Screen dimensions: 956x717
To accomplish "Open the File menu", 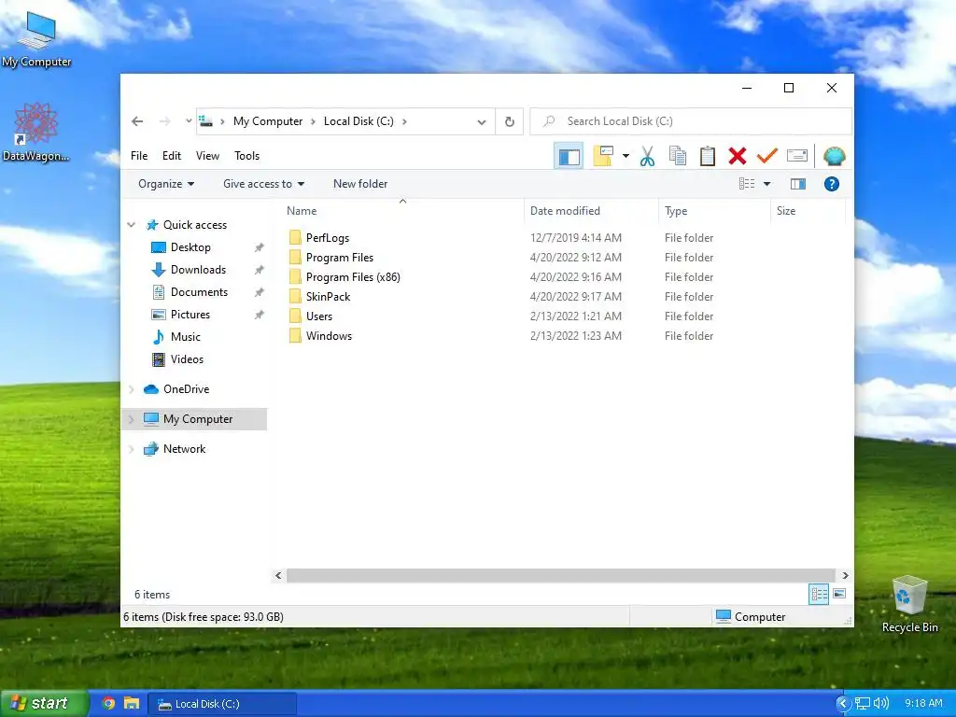I will (x=139, y=156).
